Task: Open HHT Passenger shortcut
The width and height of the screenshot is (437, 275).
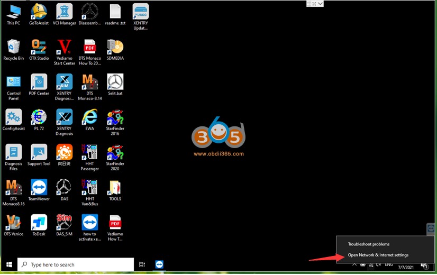Action: (90, 158)
